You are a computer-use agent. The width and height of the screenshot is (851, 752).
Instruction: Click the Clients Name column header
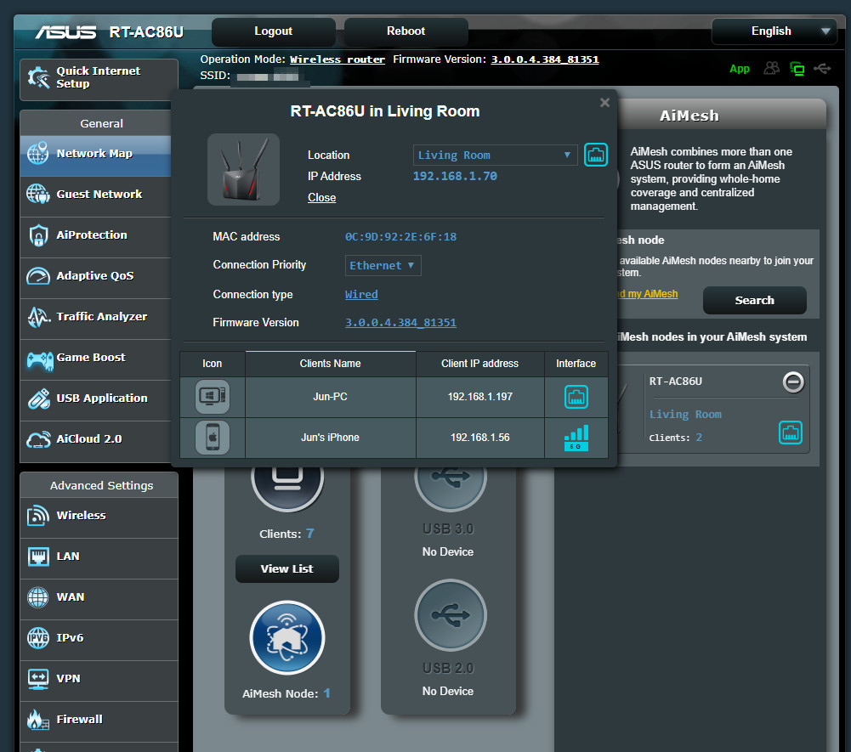click(x=330, y=364)
